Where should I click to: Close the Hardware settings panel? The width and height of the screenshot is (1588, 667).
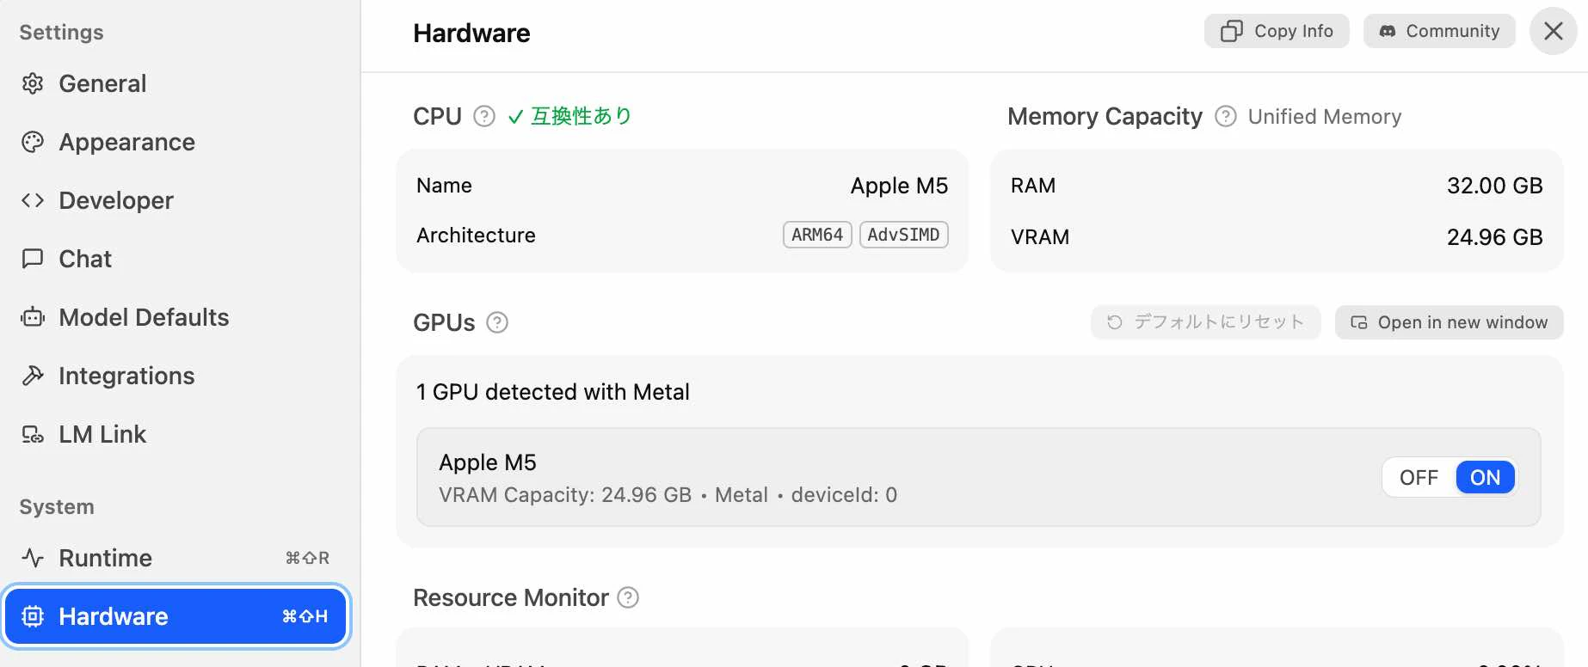pyautogui.click(x=1554, y=31)
